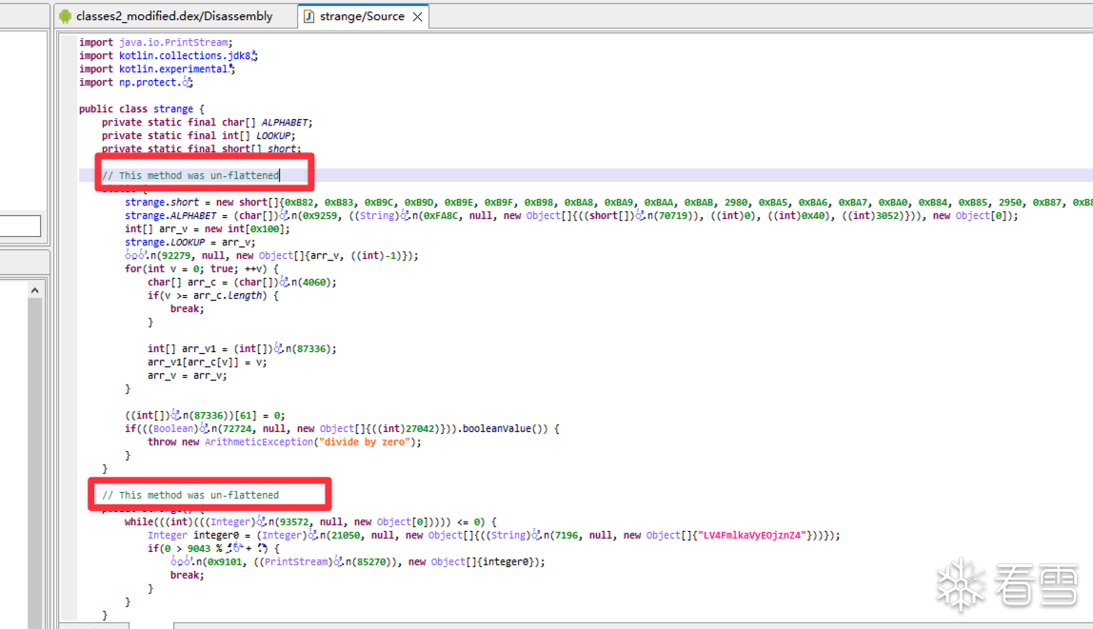Screen dimensions: 1093x629
Task: Close the strange/Source tab
Action: (x=417, y=17)
